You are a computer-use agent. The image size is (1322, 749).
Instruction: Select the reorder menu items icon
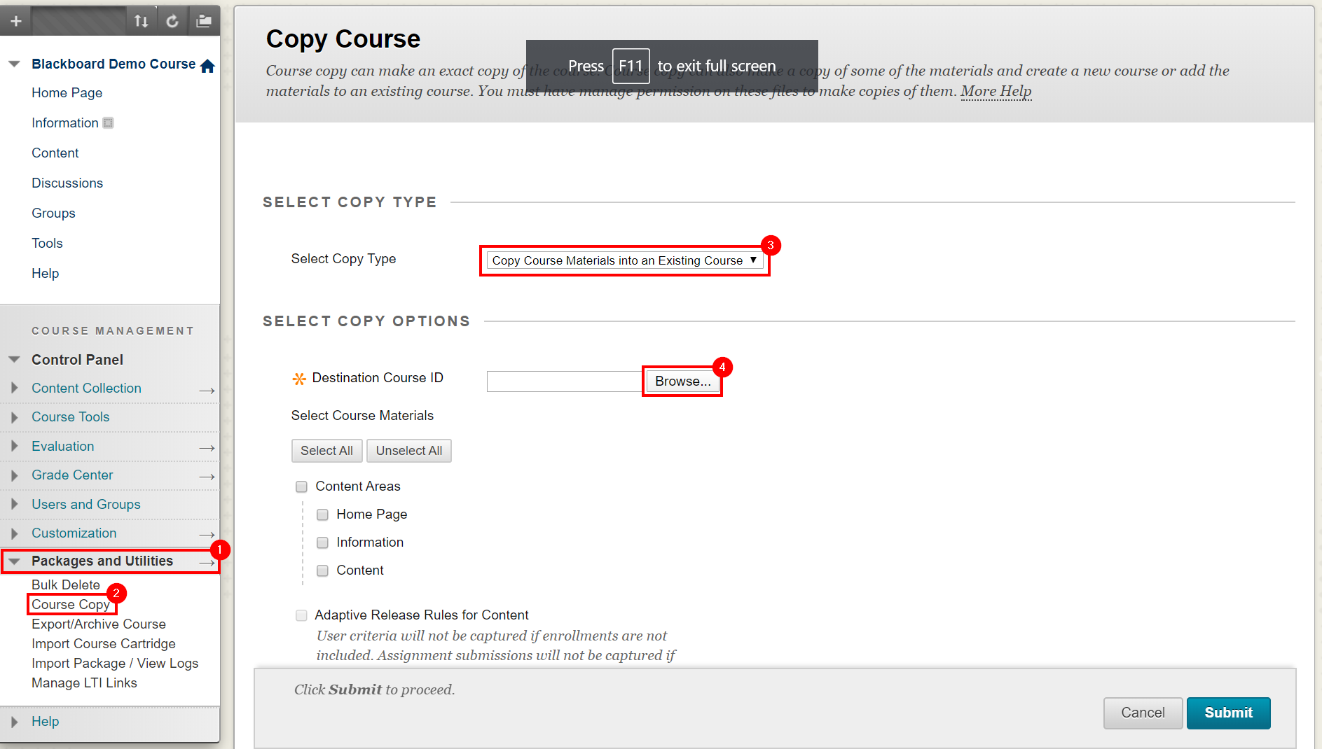point(142,20)
